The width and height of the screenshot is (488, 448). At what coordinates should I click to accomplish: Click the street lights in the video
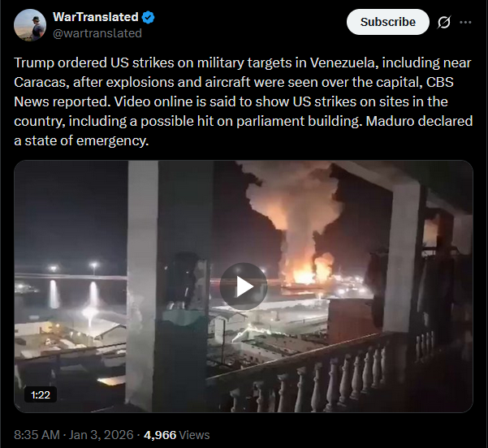click(73, 267)
